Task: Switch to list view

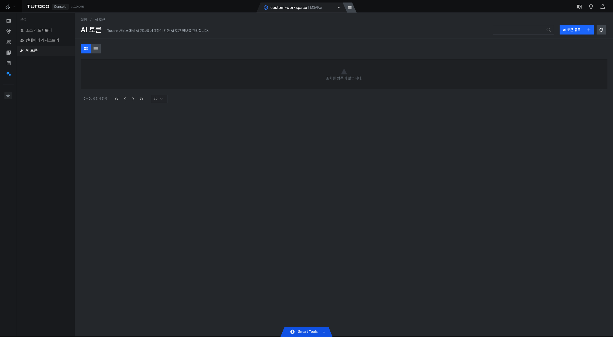Action: point(96,49)
